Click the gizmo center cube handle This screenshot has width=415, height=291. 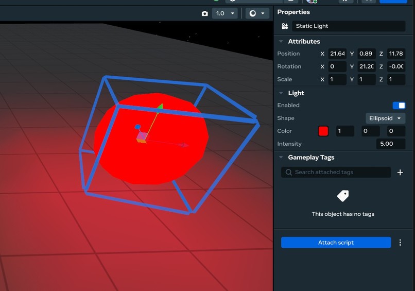(142, 138)
